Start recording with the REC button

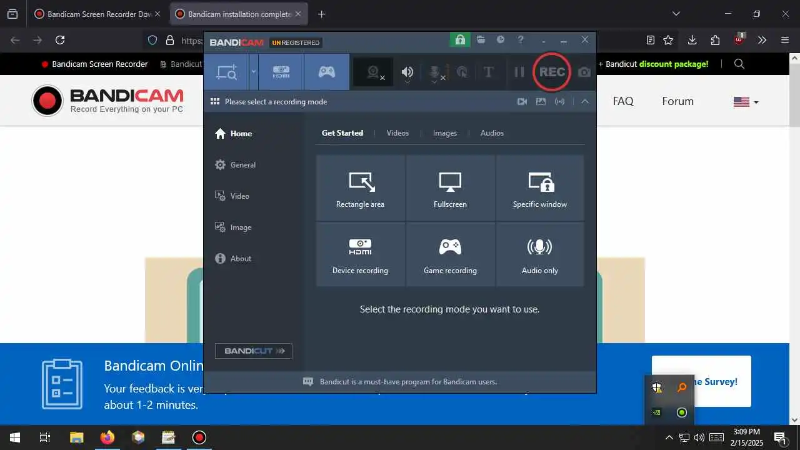click(x=552, y=72)
